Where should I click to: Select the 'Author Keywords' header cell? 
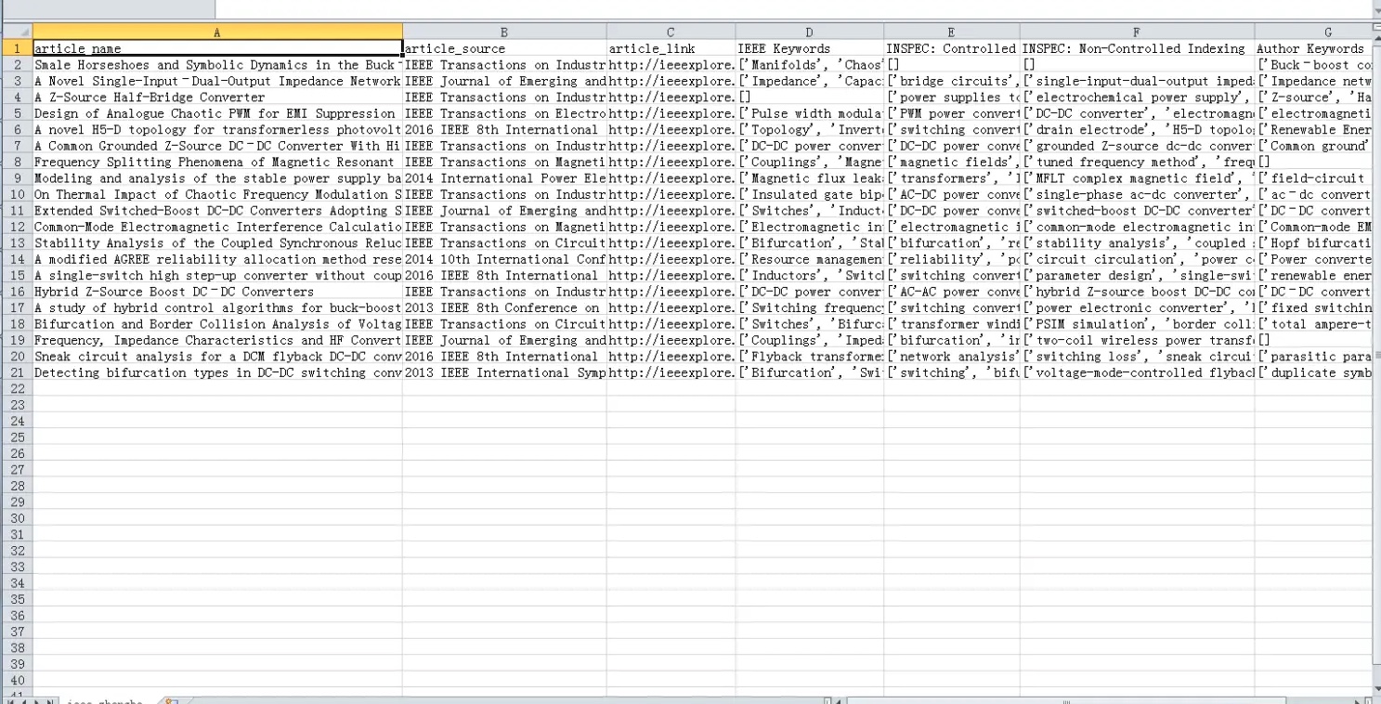click(x=1314, y=48)
